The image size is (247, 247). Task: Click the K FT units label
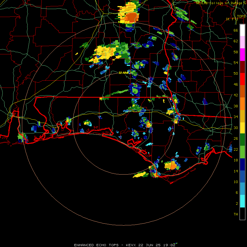coord(232,19)
